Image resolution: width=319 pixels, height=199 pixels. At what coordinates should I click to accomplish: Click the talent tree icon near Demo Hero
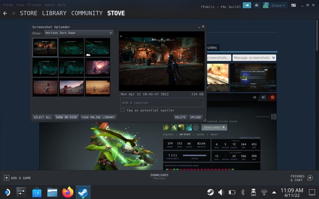[196, 127]
